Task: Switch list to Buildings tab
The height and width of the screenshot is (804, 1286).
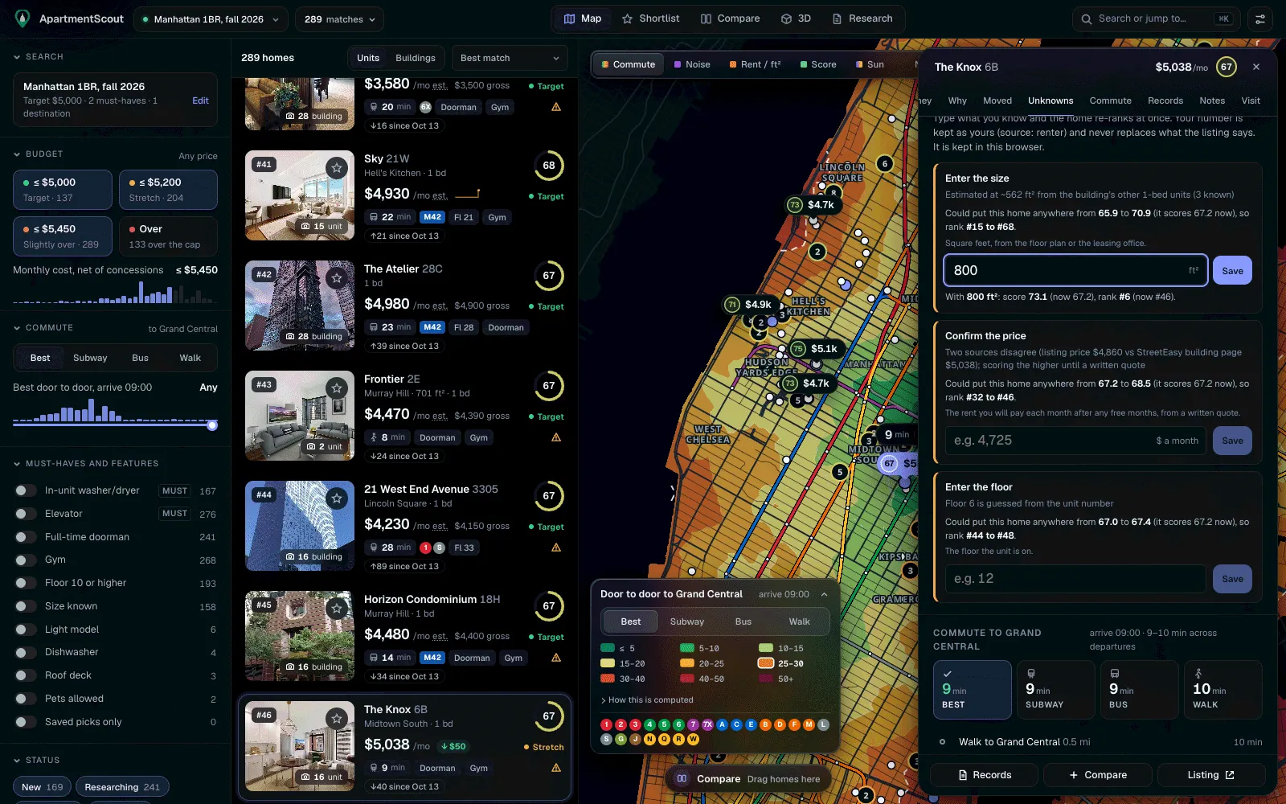Action: (x=416, y=58)
